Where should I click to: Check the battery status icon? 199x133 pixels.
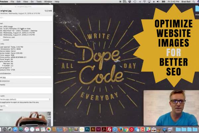pyautogui.click(x=164, y=2)
